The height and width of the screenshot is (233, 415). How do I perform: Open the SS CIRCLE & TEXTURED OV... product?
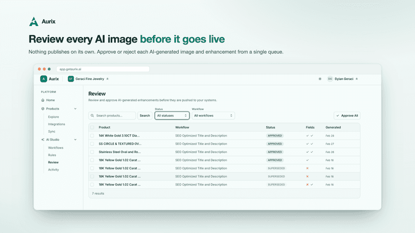point(120,143)
